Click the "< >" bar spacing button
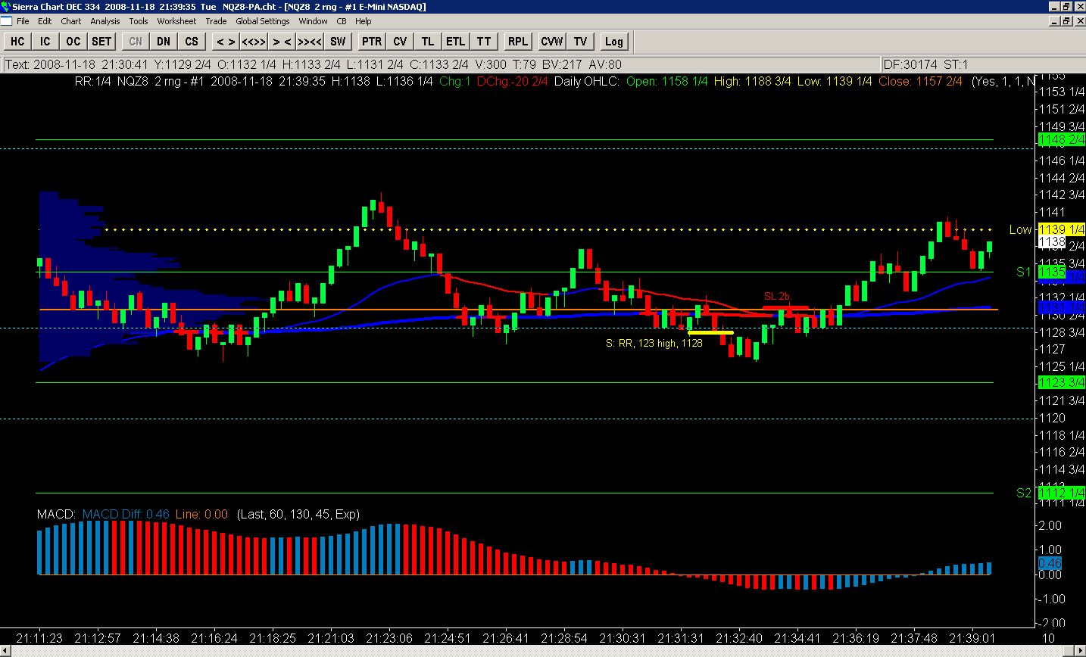The height and width of the screenshot is (657, 1086). pyautogui.click(x=225, y=42)
